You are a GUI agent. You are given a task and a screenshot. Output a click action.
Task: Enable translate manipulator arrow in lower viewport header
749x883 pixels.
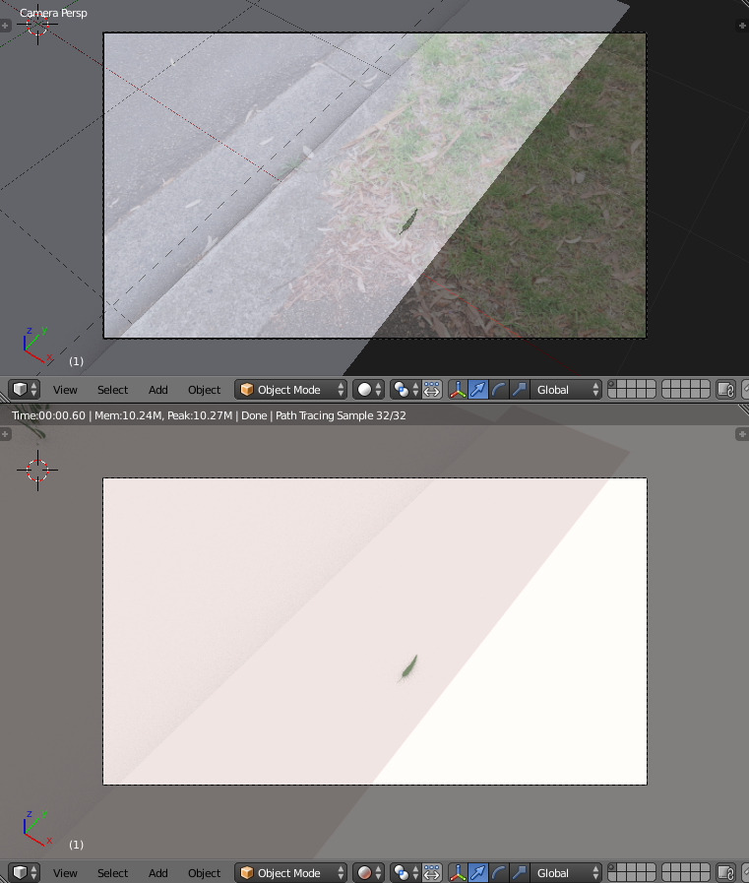(x=478, y=873)
